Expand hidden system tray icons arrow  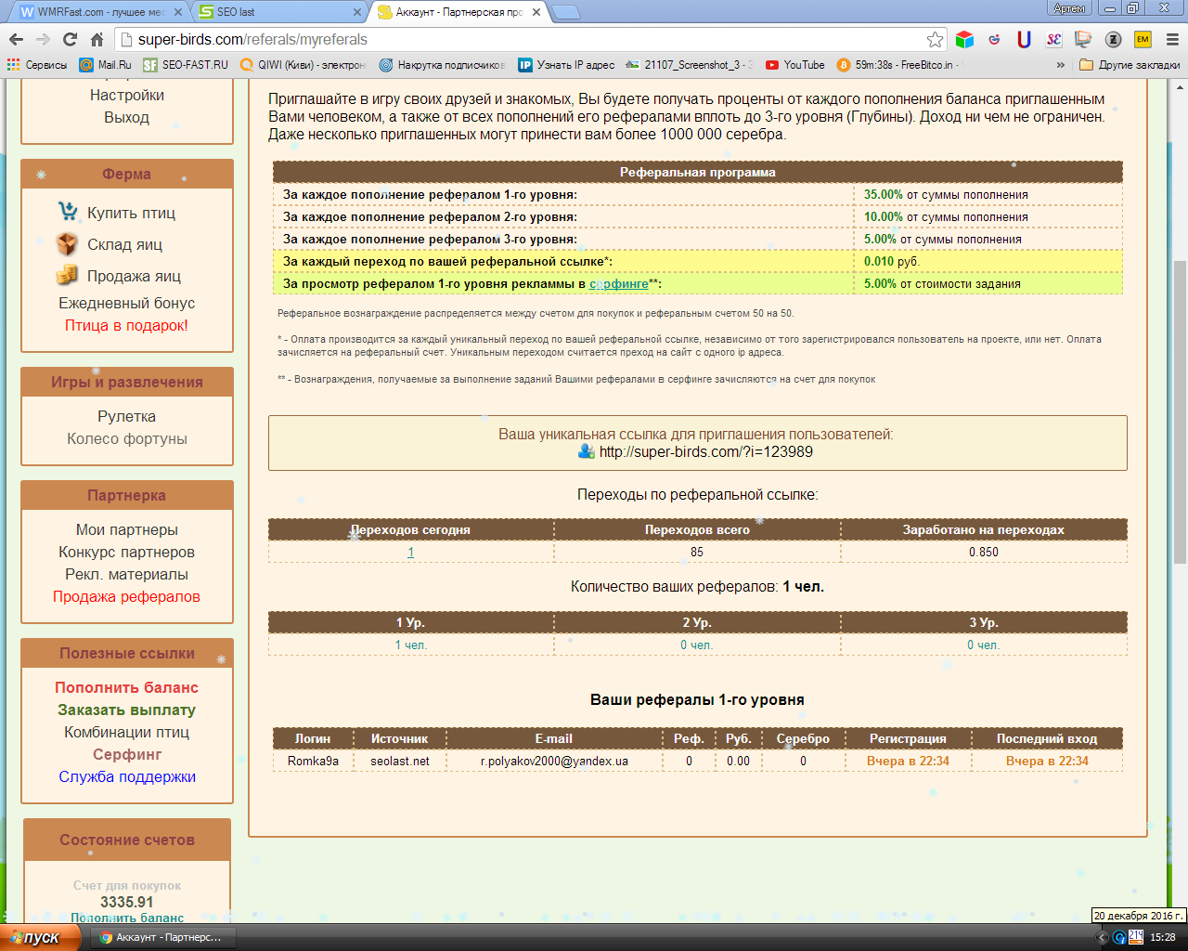pyautogui.click(x=1102, y=937)
